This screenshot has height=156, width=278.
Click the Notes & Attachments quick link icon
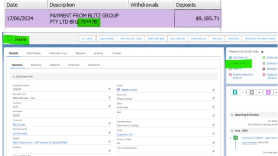[x=264, y=63]
